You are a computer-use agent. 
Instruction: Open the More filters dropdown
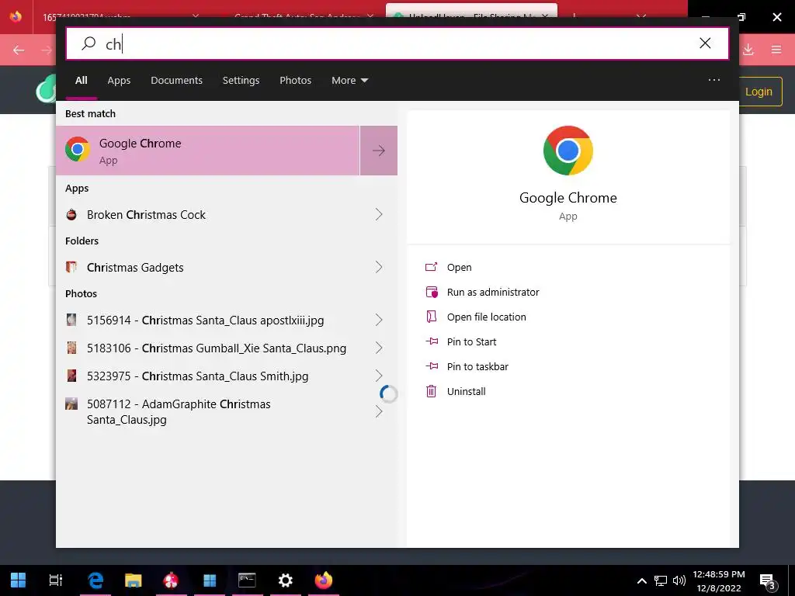pyautogui.click(x=350, y=80)
